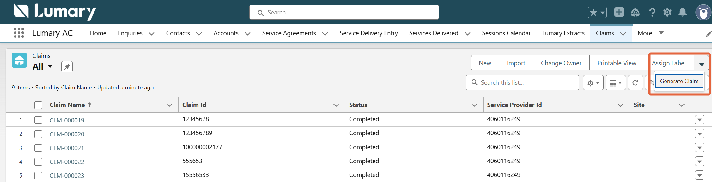
Task: Open the global create plus icon
Action: (x=619, y=12)
